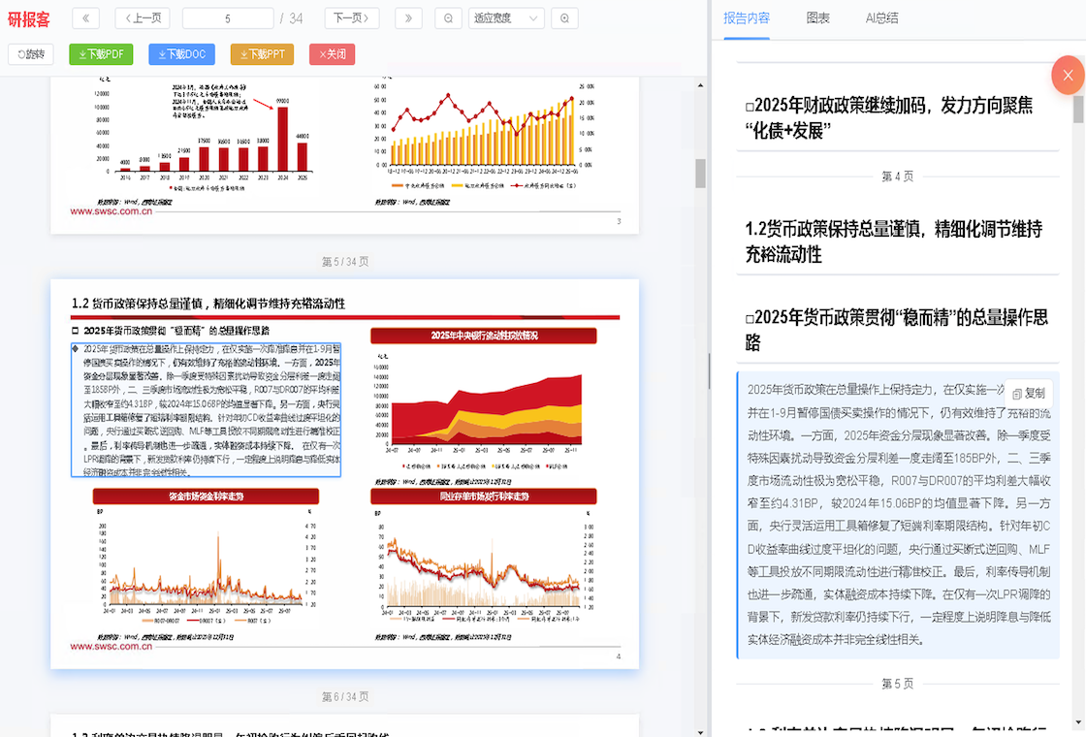Open the AI总结 tab
The width and height of the screenshot is (1086, 737).
(881, 18)
